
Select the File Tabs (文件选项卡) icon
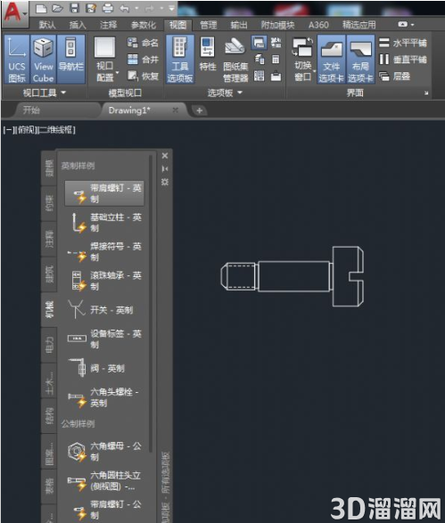pos(331,59)
